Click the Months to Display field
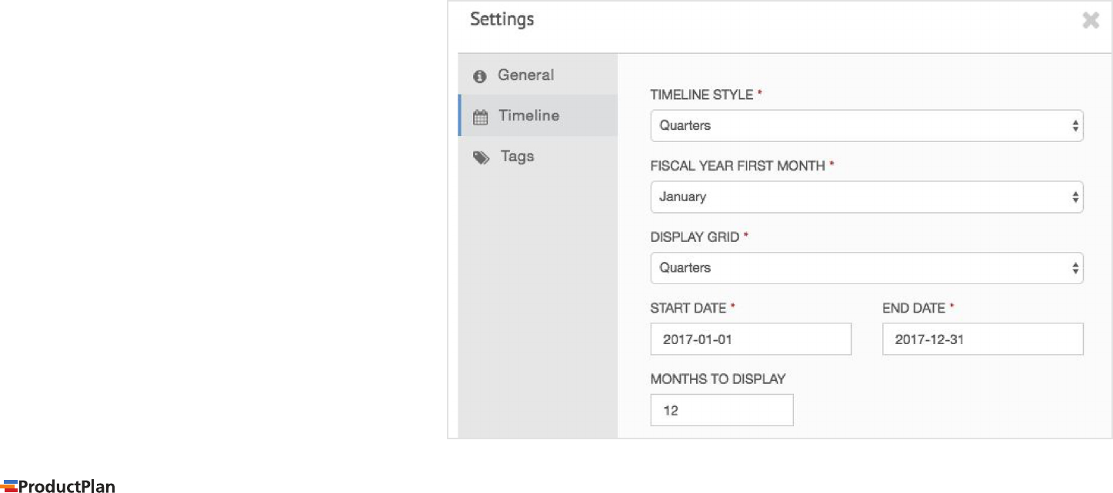 (721, 410)
